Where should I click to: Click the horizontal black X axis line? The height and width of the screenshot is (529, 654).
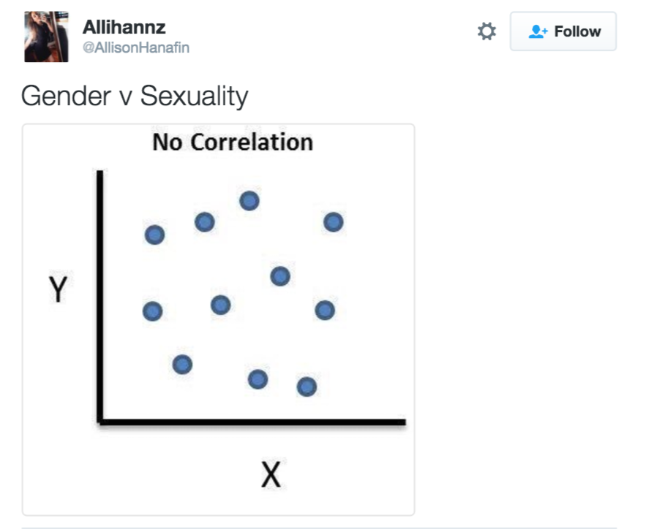(x=252, y=422)
